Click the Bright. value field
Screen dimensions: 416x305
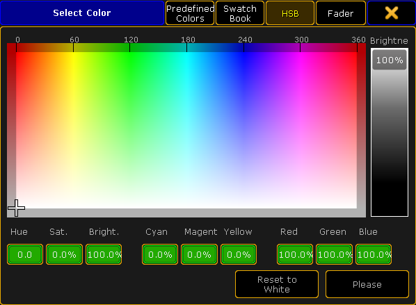pyautogui.click(x=104, y=254)
